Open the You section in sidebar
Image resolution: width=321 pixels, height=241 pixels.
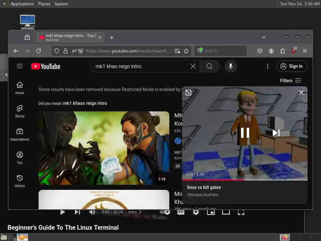point(20,158)
